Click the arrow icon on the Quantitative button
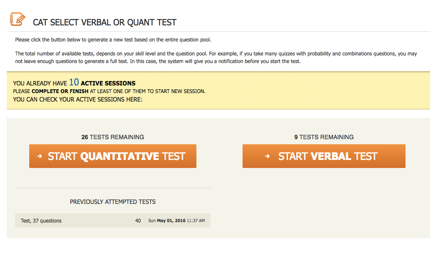The image size is (436, 253). (x=40, y=156)
